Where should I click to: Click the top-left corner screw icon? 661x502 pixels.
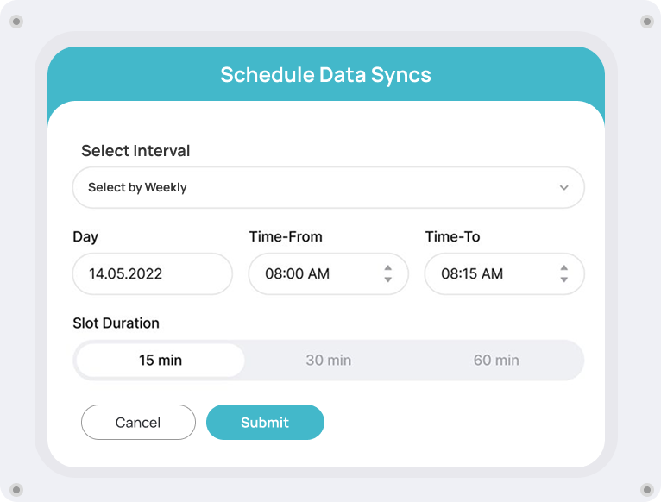point(16,22)
